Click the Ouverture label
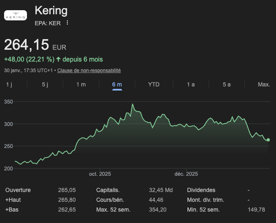This screenshot has height=223, width=276. [18, 190]
